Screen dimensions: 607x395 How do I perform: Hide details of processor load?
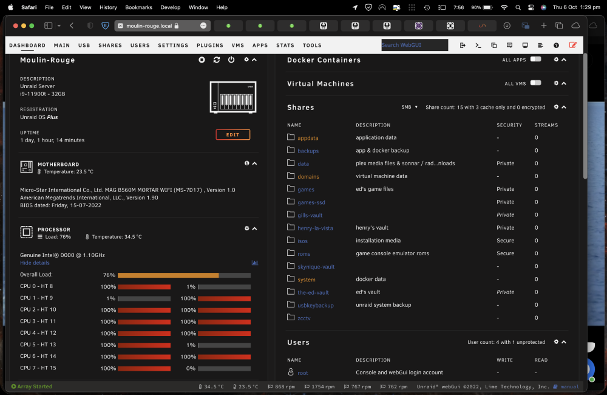[x=35, y=263]
